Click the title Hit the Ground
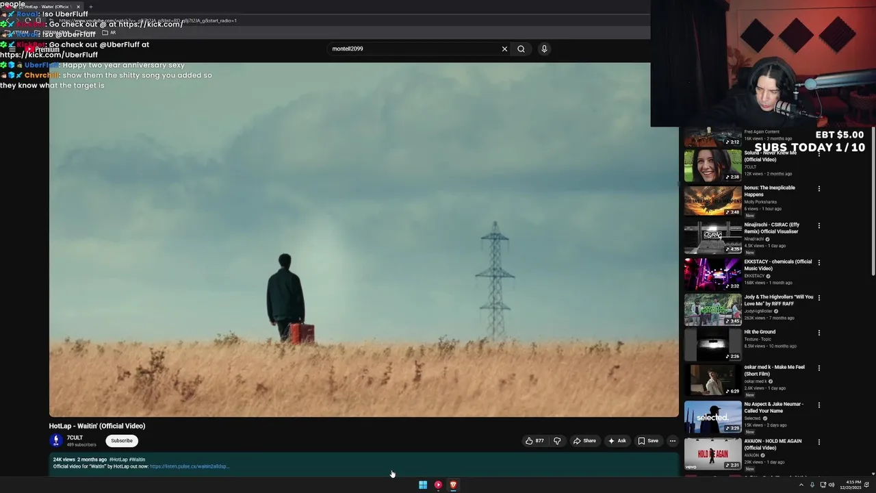Screen dimensions: 876x493 [760, 332]
